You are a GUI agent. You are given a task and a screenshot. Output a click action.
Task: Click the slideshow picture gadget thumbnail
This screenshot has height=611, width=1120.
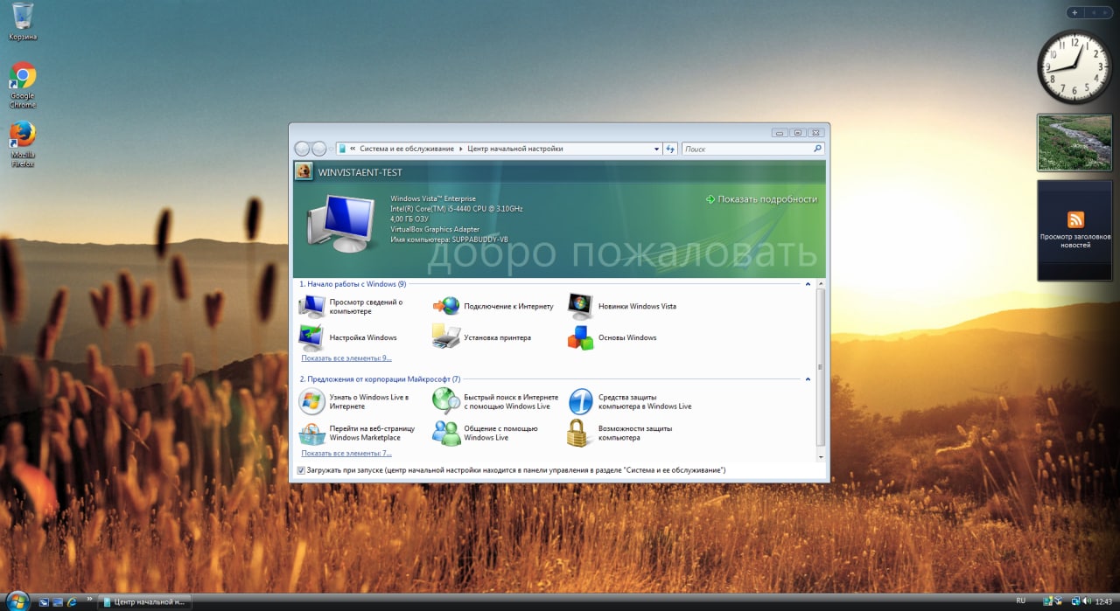pos(1074,142)
